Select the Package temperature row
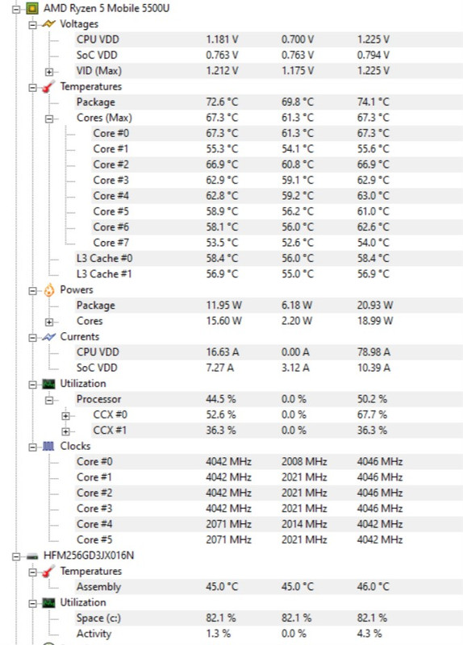Screen dimensions: 463x645 269,102
